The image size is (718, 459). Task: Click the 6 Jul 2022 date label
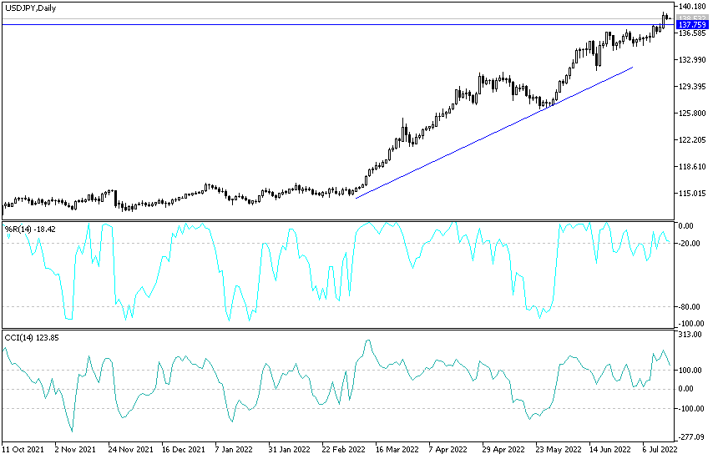tap(660, 449)
